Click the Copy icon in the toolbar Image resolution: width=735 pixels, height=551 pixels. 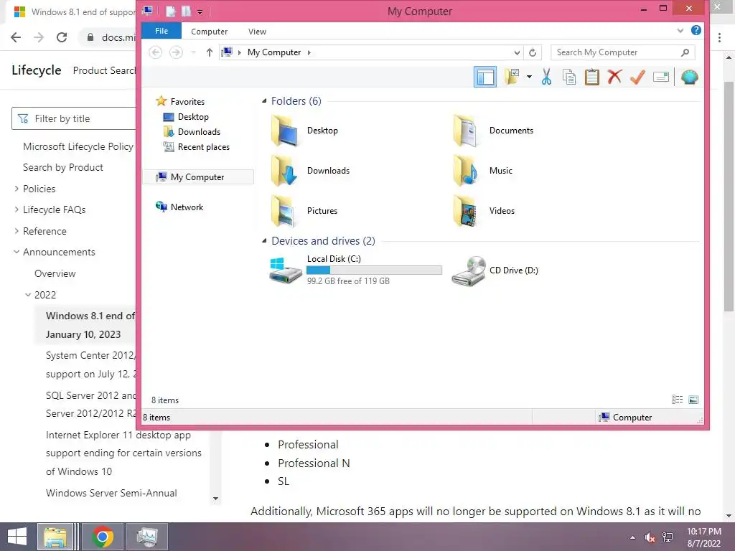569,77
